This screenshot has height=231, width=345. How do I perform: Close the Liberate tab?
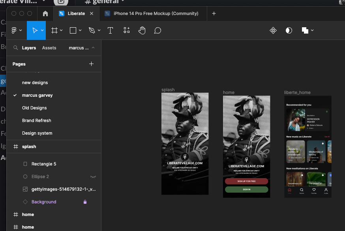[x=92, y=14]
